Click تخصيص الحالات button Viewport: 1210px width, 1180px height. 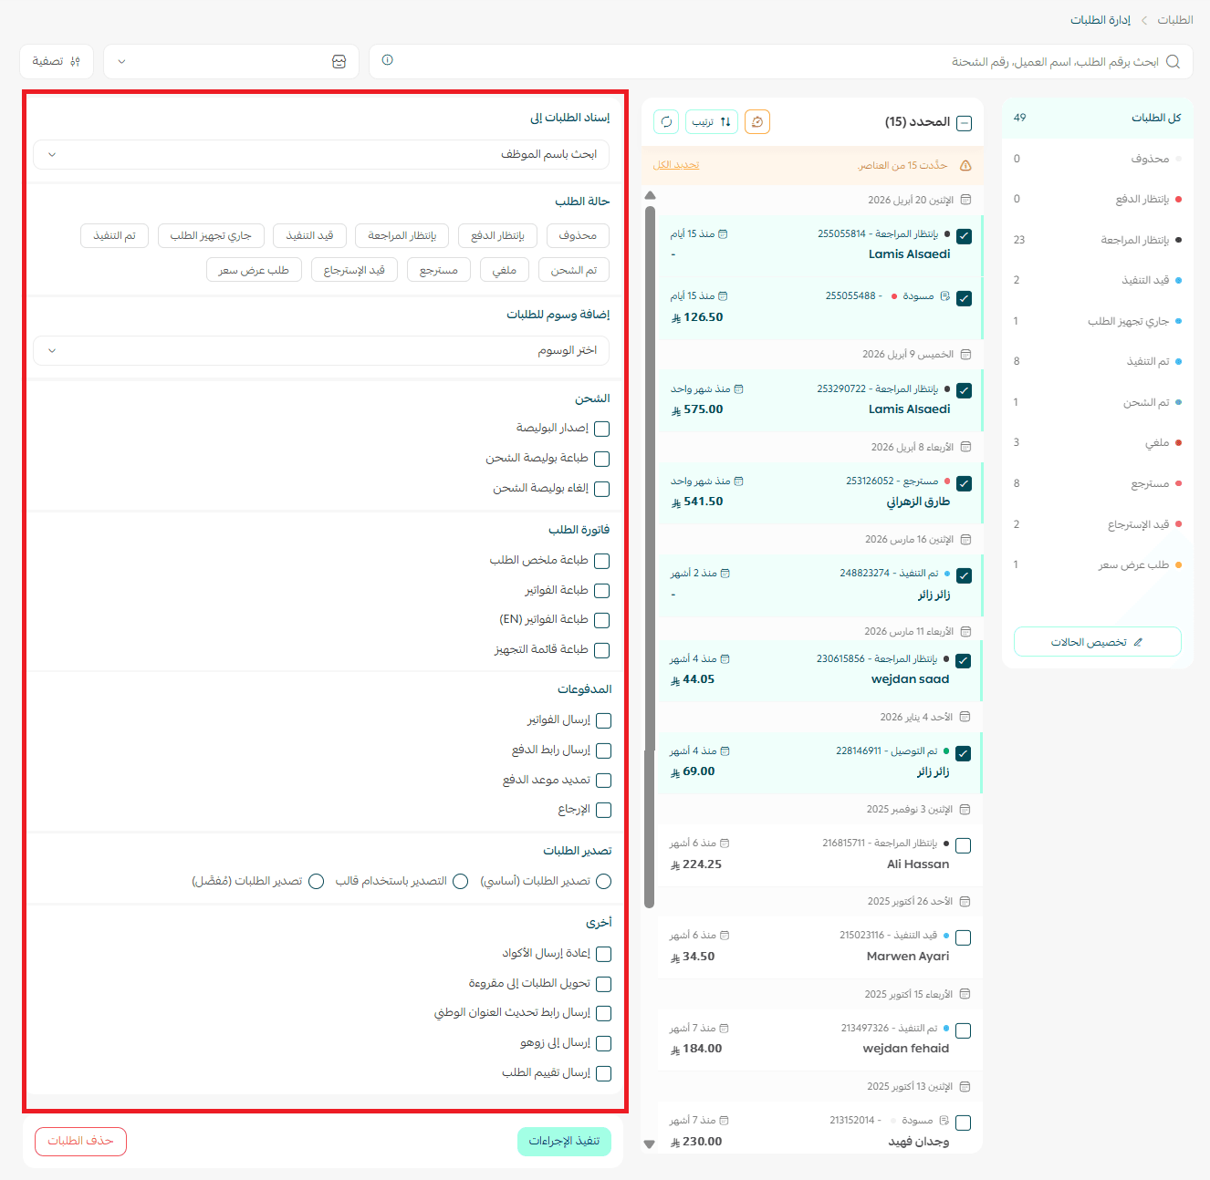(1097, 642)
